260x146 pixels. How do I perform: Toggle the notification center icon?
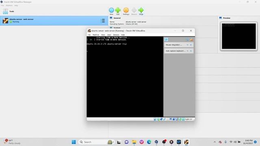[166, 39]
